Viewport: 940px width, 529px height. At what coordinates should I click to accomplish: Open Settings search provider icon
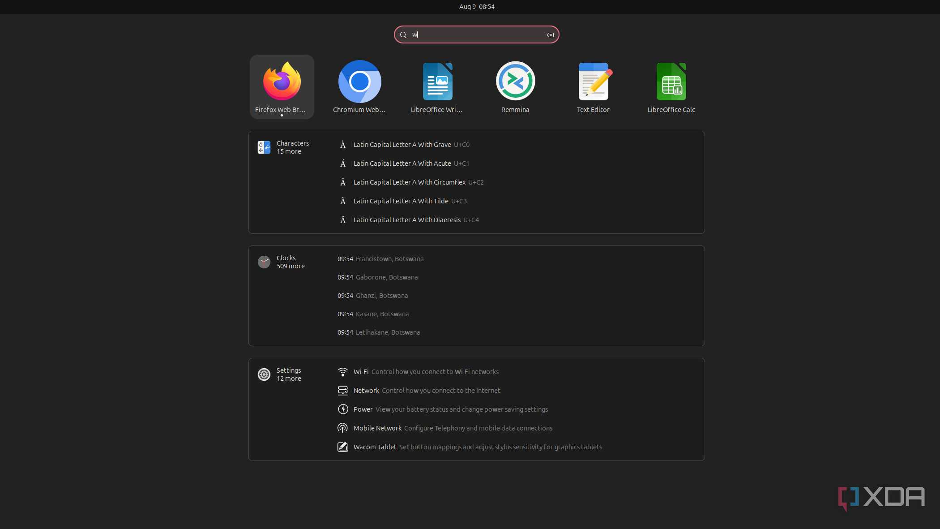264,374
